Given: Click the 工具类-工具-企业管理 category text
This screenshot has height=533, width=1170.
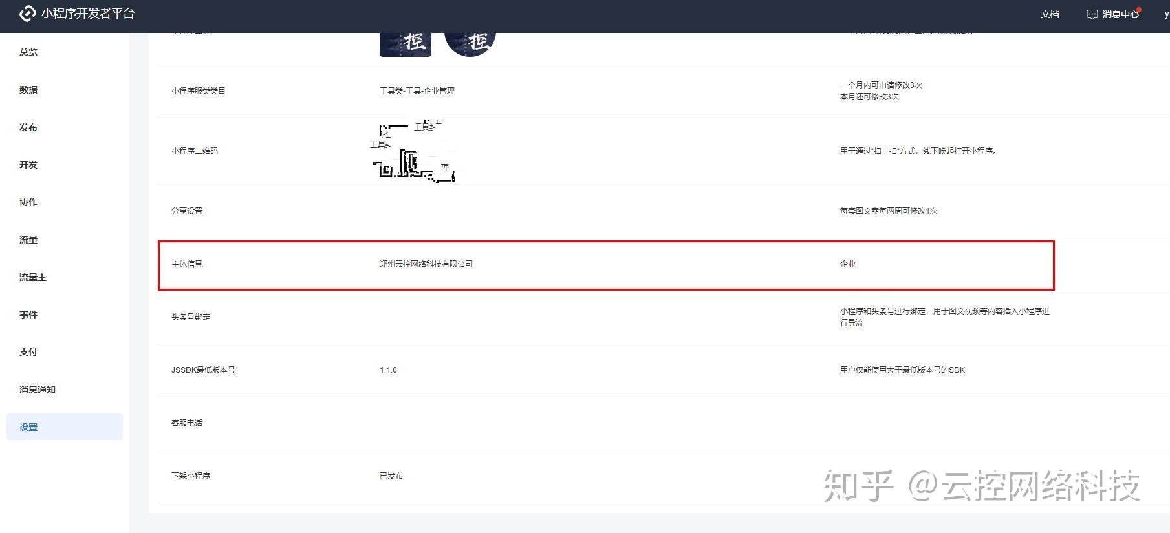Looking at the screenshot, I should (417, 91).
